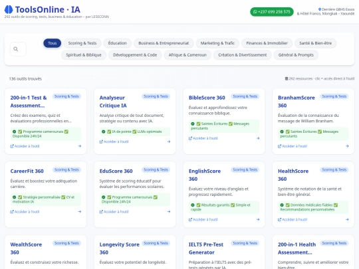Select the Éducation filter
The height and width of the screenshot is (269, 359).
pos(117,43)
